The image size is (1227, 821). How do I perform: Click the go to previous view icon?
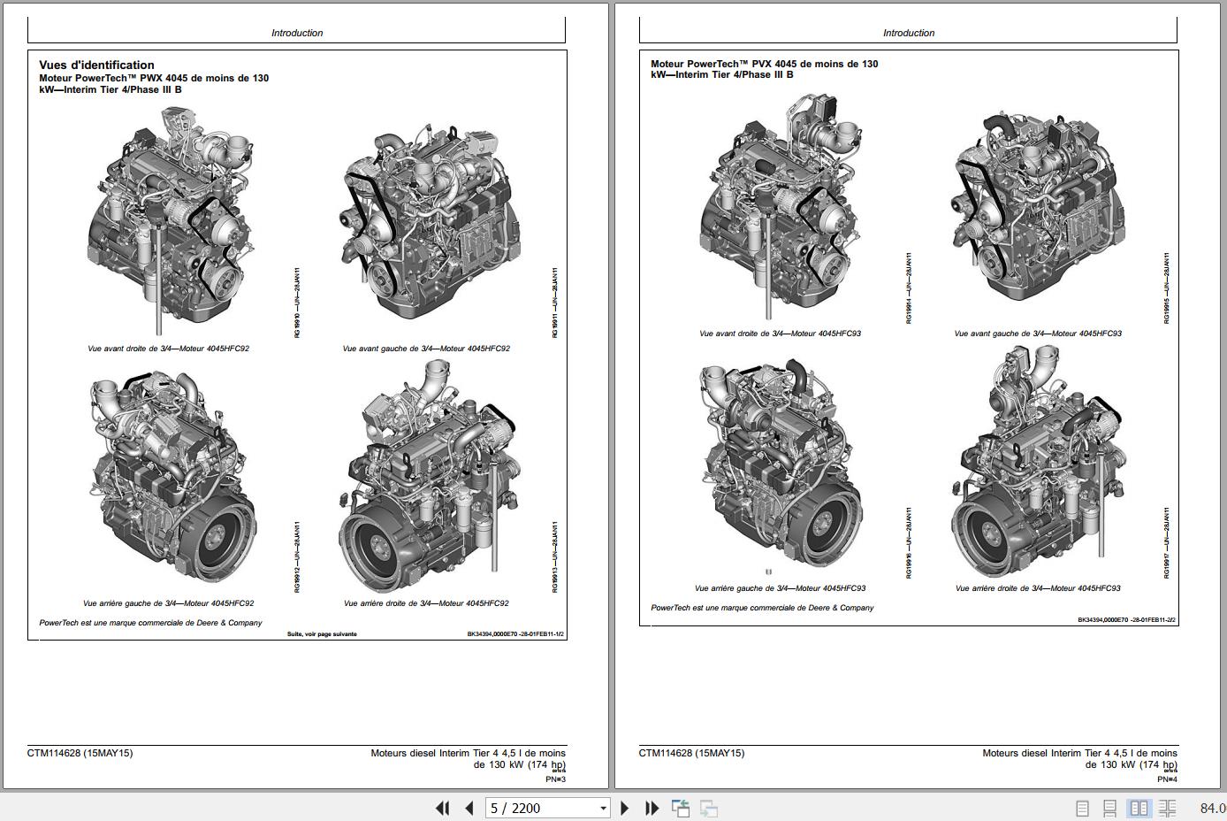pos(681,808)
